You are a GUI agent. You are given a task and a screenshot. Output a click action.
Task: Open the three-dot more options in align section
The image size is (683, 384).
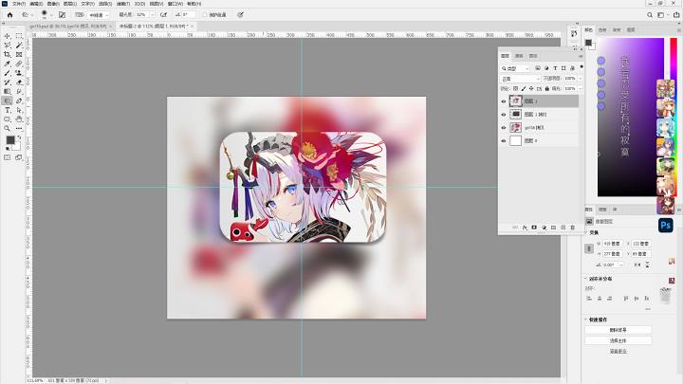click(x=648, y=309)
